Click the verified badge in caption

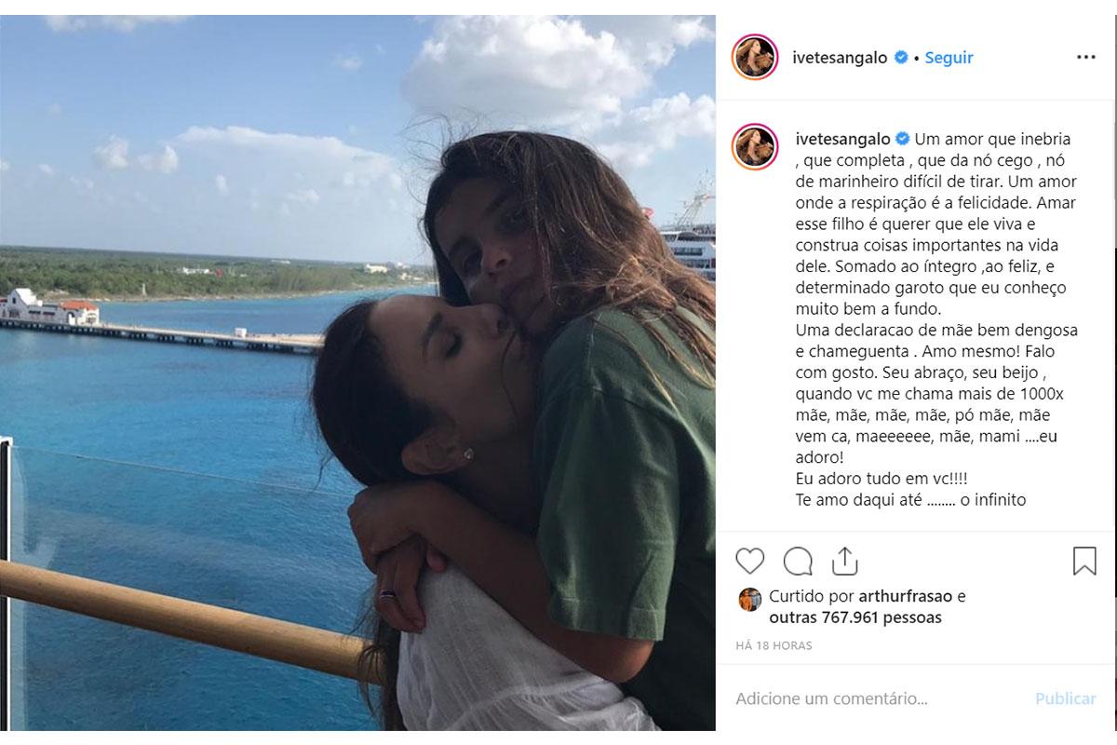coord(901,139)
